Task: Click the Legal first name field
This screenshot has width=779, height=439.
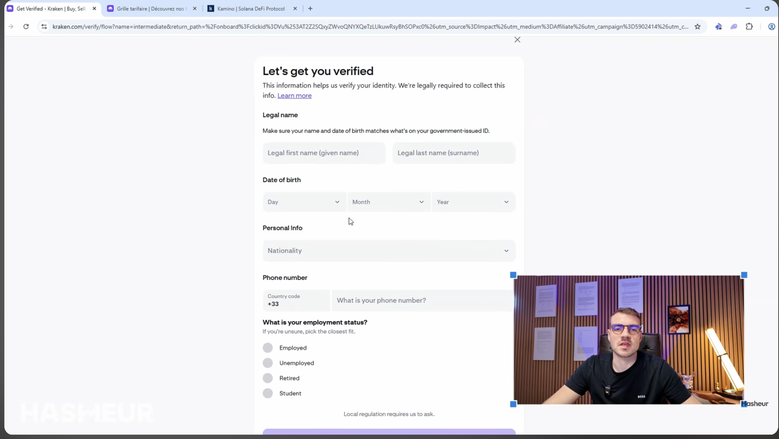Action: click(324, 153)
